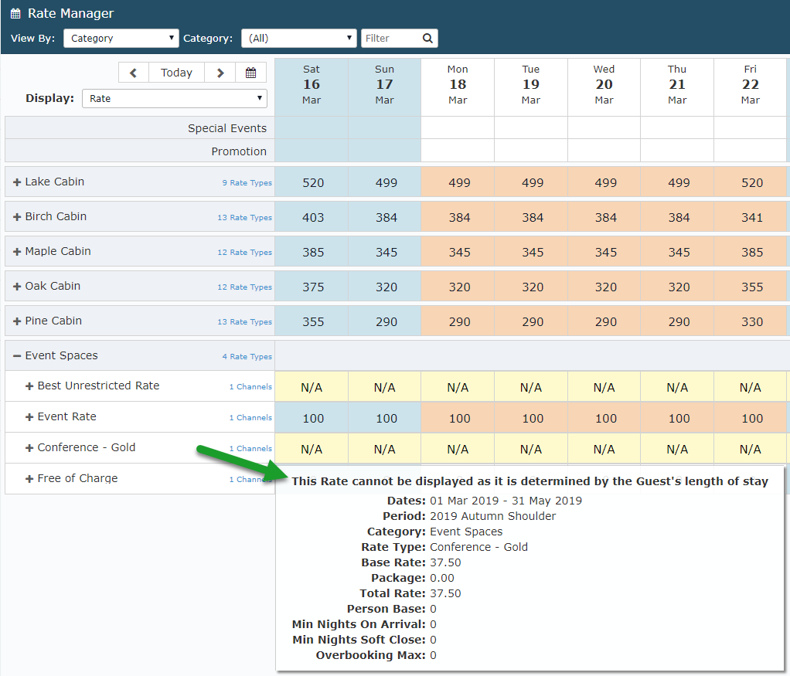Open Best Unrestricted Rate 1 Channels link

click(250, 387)
